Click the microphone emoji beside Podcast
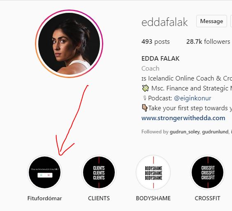This screenshot has width=232, height=211. pos(144,98)
